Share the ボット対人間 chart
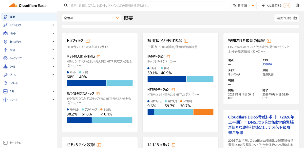 (x=74, y=66)
